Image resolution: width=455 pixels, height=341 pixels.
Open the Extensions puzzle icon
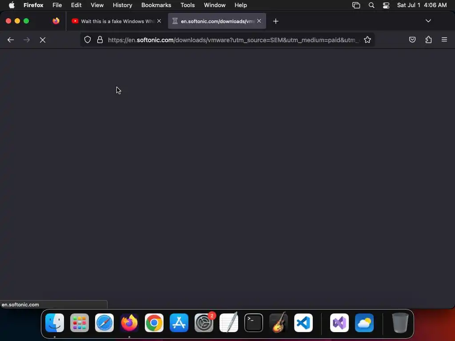coord(428,40)
